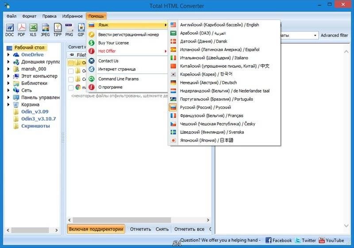
Task: Open the YouTube link in status bar
Action: 331,240
